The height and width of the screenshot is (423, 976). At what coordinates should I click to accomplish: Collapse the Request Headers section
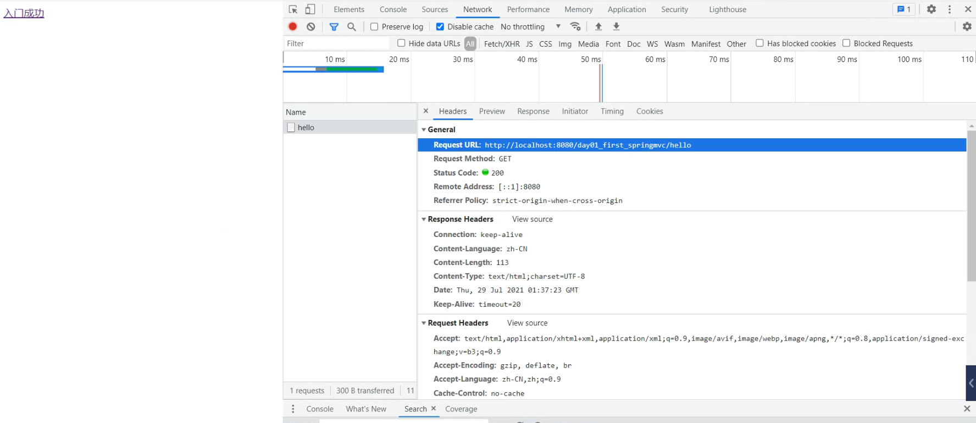(x=424, y=323)
